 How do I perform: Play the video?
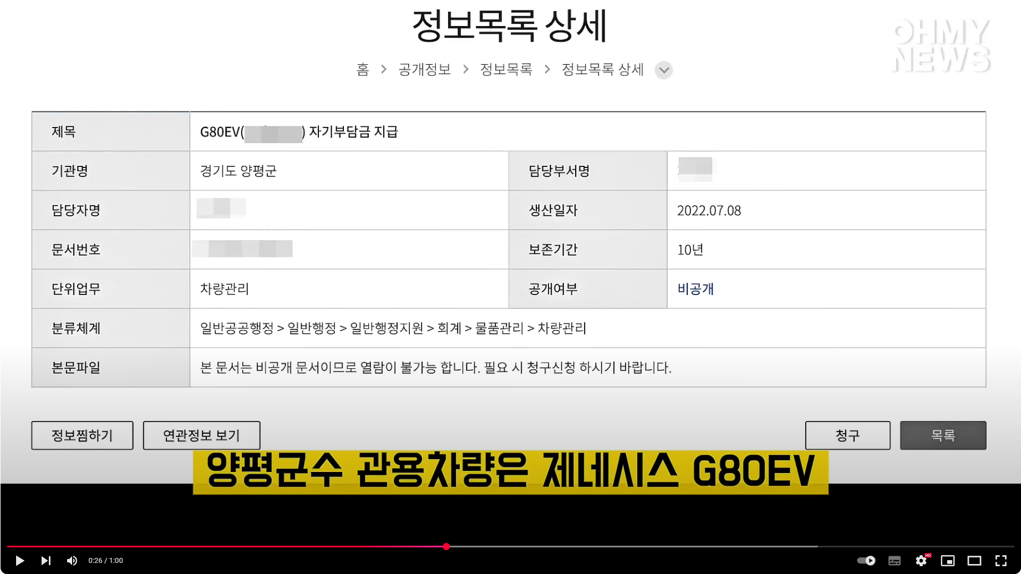click(x=21, y=560)
